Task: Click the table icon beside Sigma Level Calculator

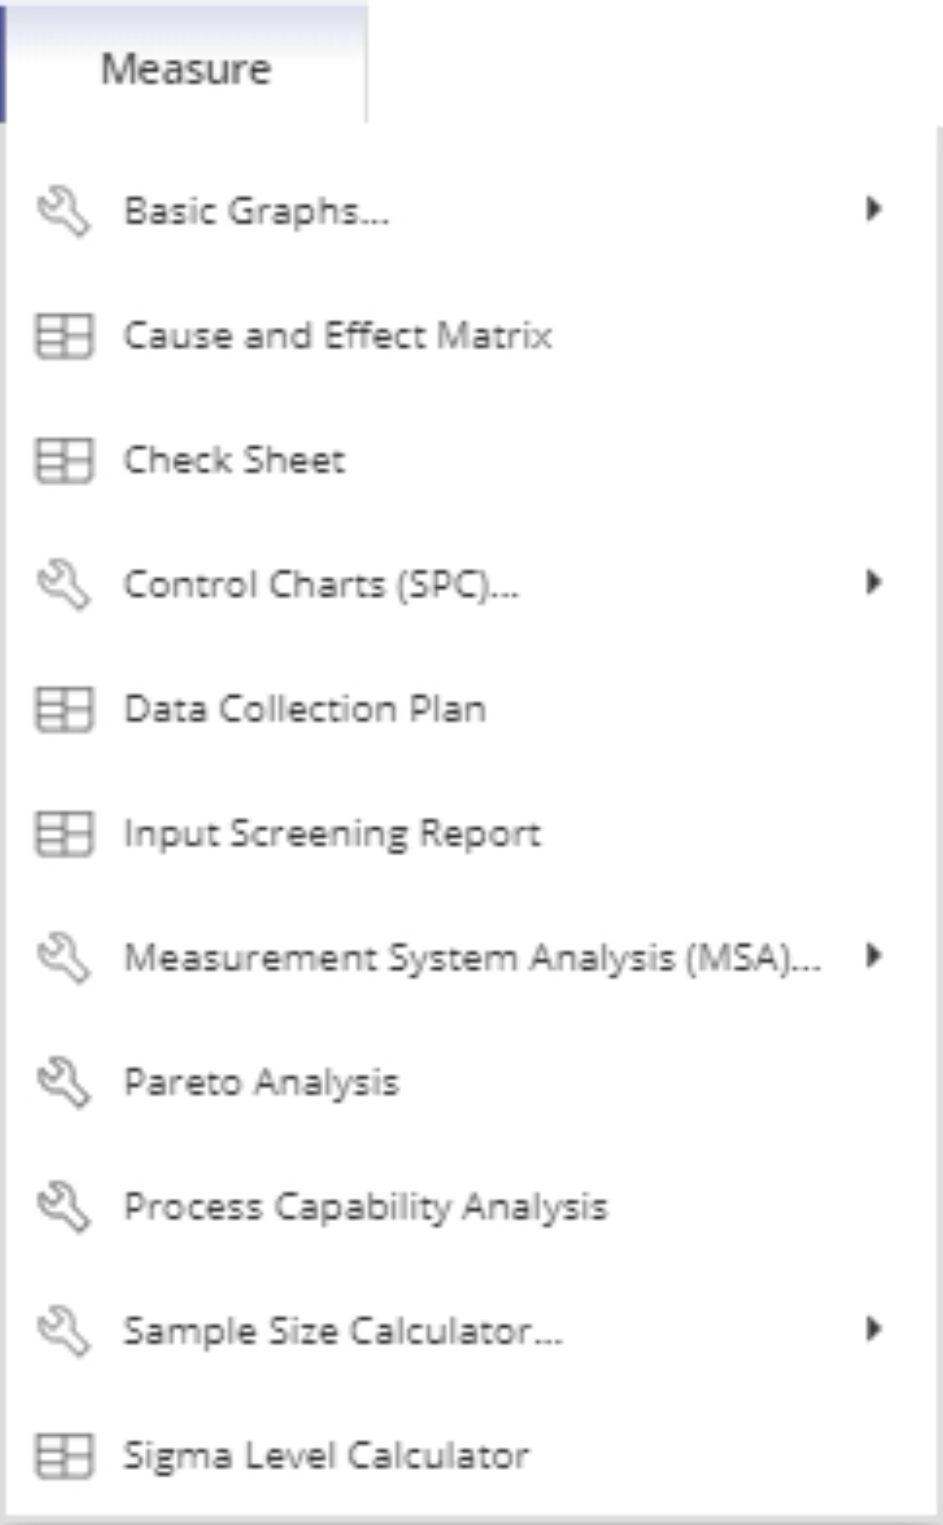Action: 64,1456
